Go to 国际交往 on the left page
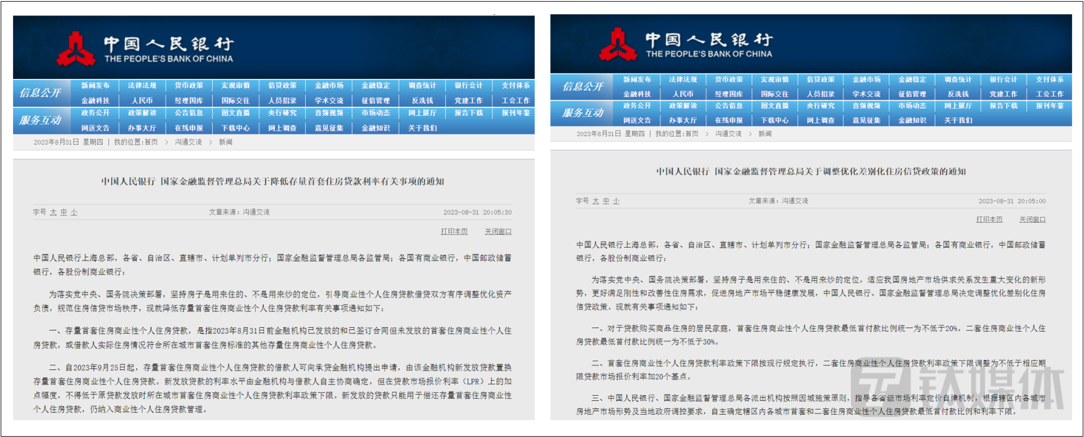The image size is (1084, 437). pos(235,101)
